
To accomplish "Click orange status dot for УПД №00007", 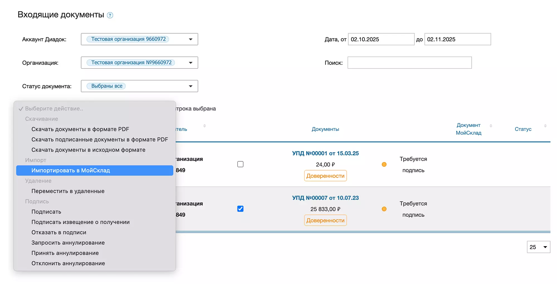I will 384,209.
